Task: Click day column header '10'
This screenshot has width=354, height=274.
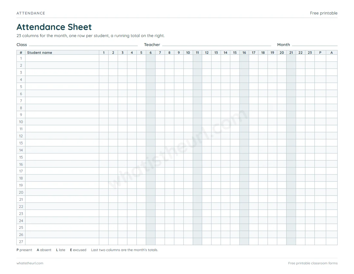Action: pyautogui.click(x=188, y=53)
